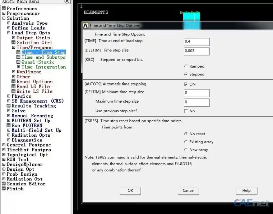Click Finish in the main menu
Image resolution: width=273 pixels, height=214 pixels.
coord(15,189)
